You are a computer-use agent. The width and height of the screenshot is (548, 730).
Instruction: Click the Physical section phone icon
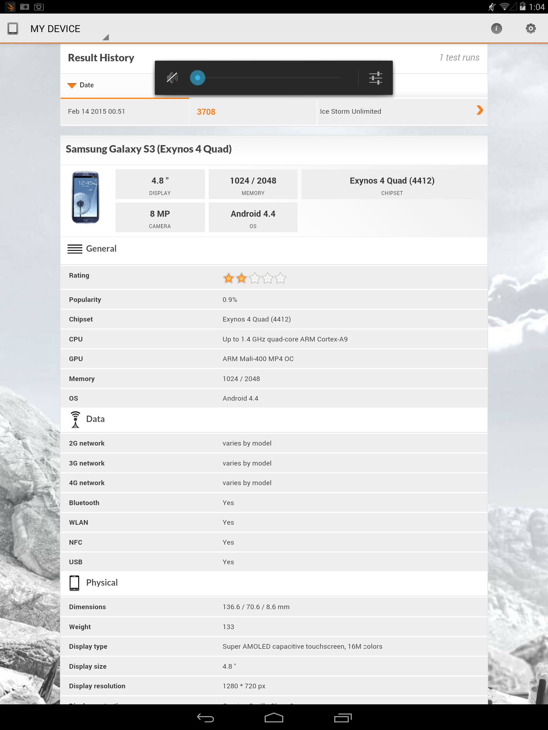pos(74,583)
